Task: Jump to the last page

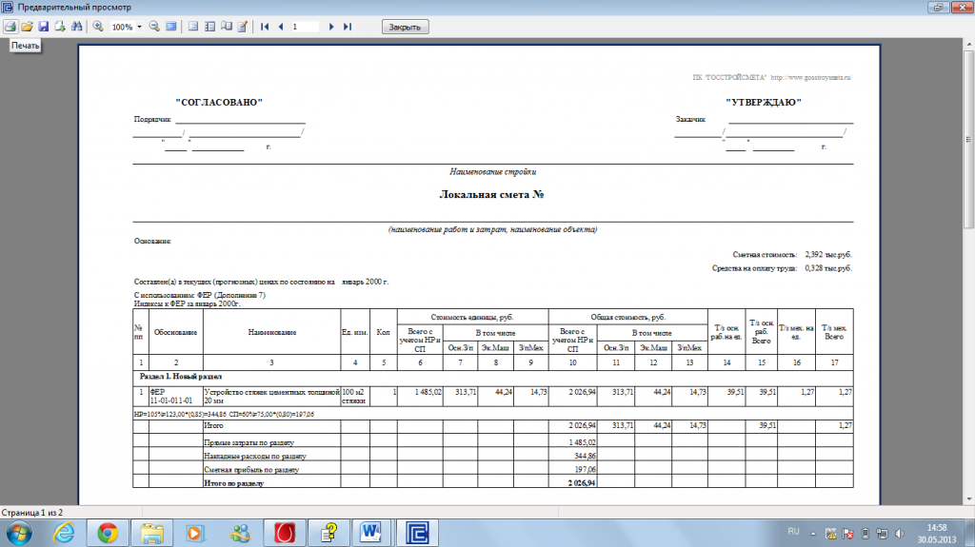Action: point(348,27)
